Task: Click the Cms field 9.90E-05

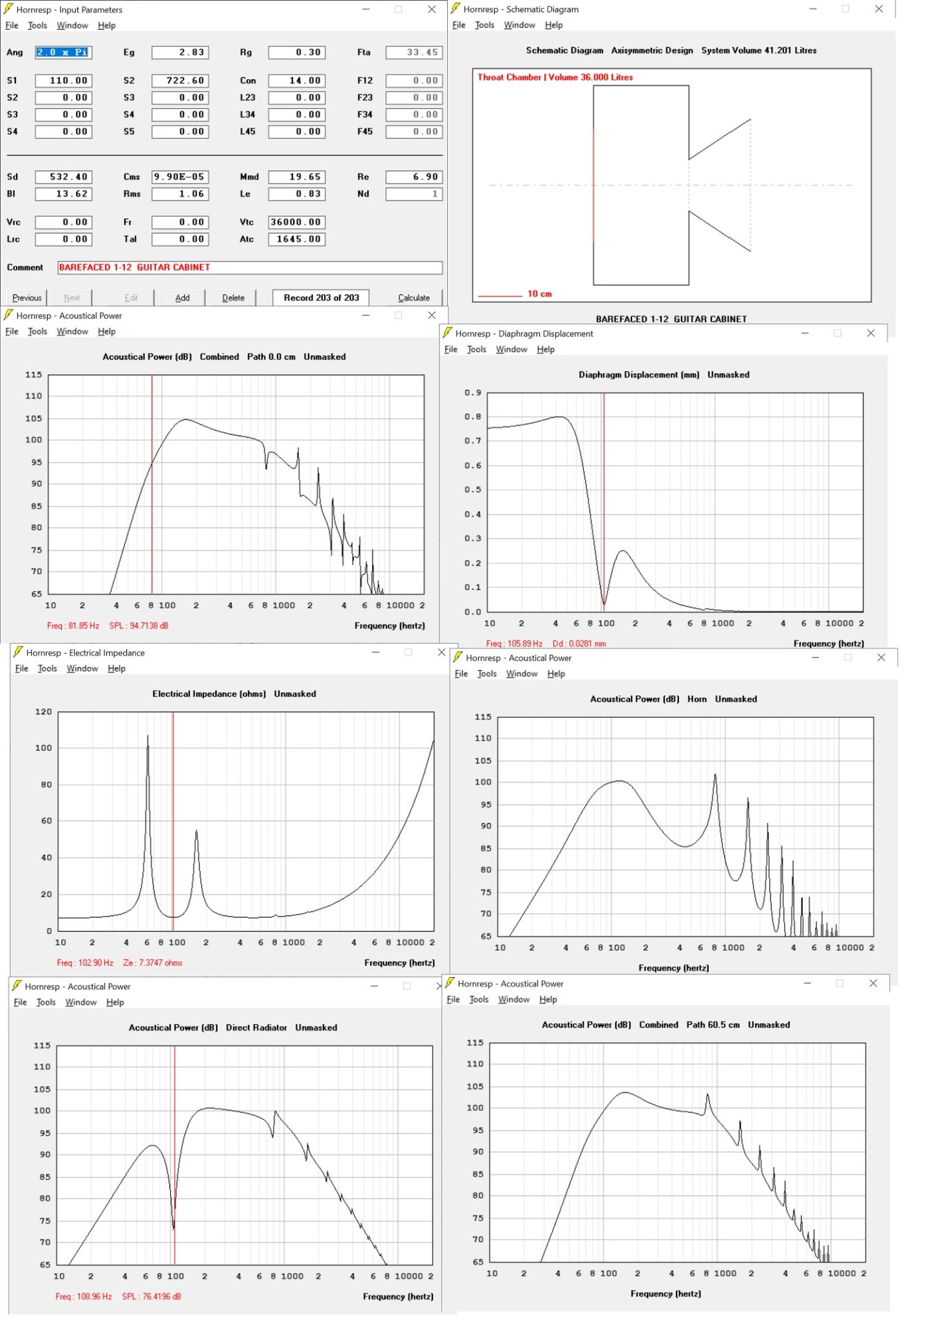Action: click(180, 177)
